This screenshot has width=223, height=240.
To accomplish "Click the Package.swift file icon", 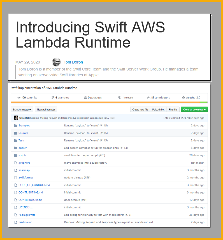I will click(x=16, y=215).
